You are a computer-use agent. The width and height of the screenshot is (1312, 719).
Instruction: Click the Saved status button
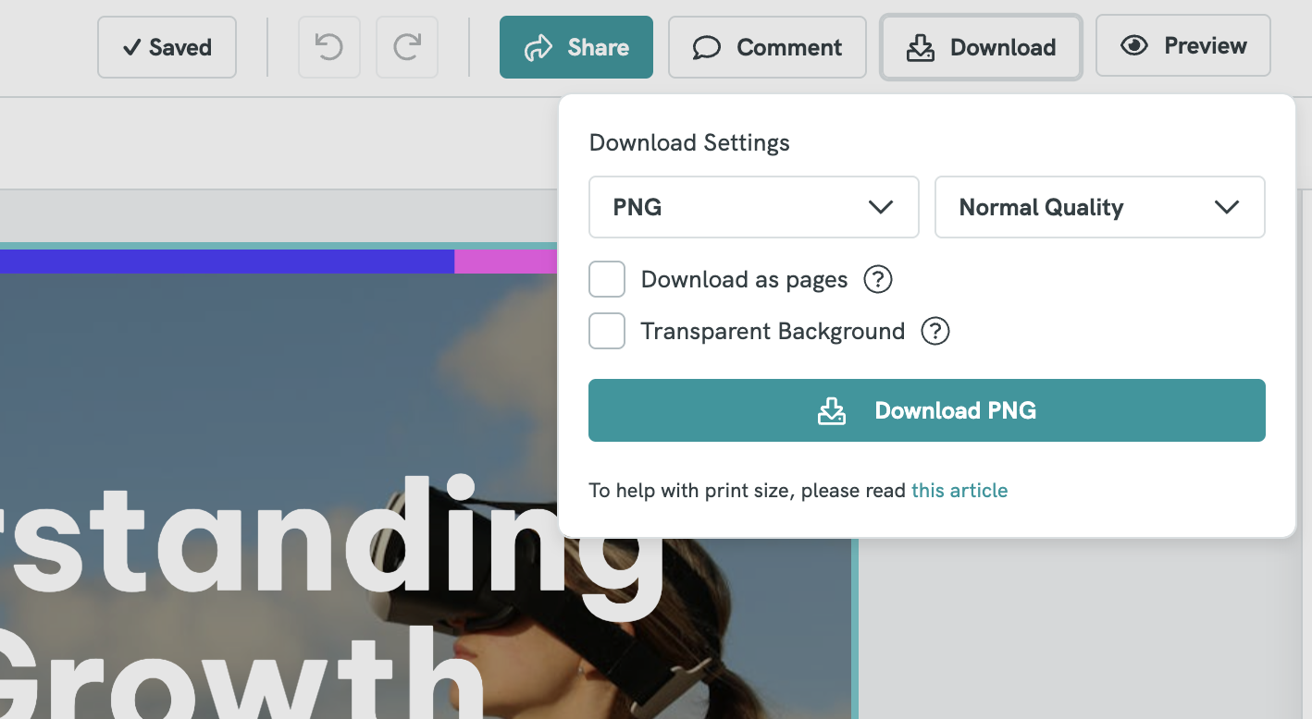(167, 47)
